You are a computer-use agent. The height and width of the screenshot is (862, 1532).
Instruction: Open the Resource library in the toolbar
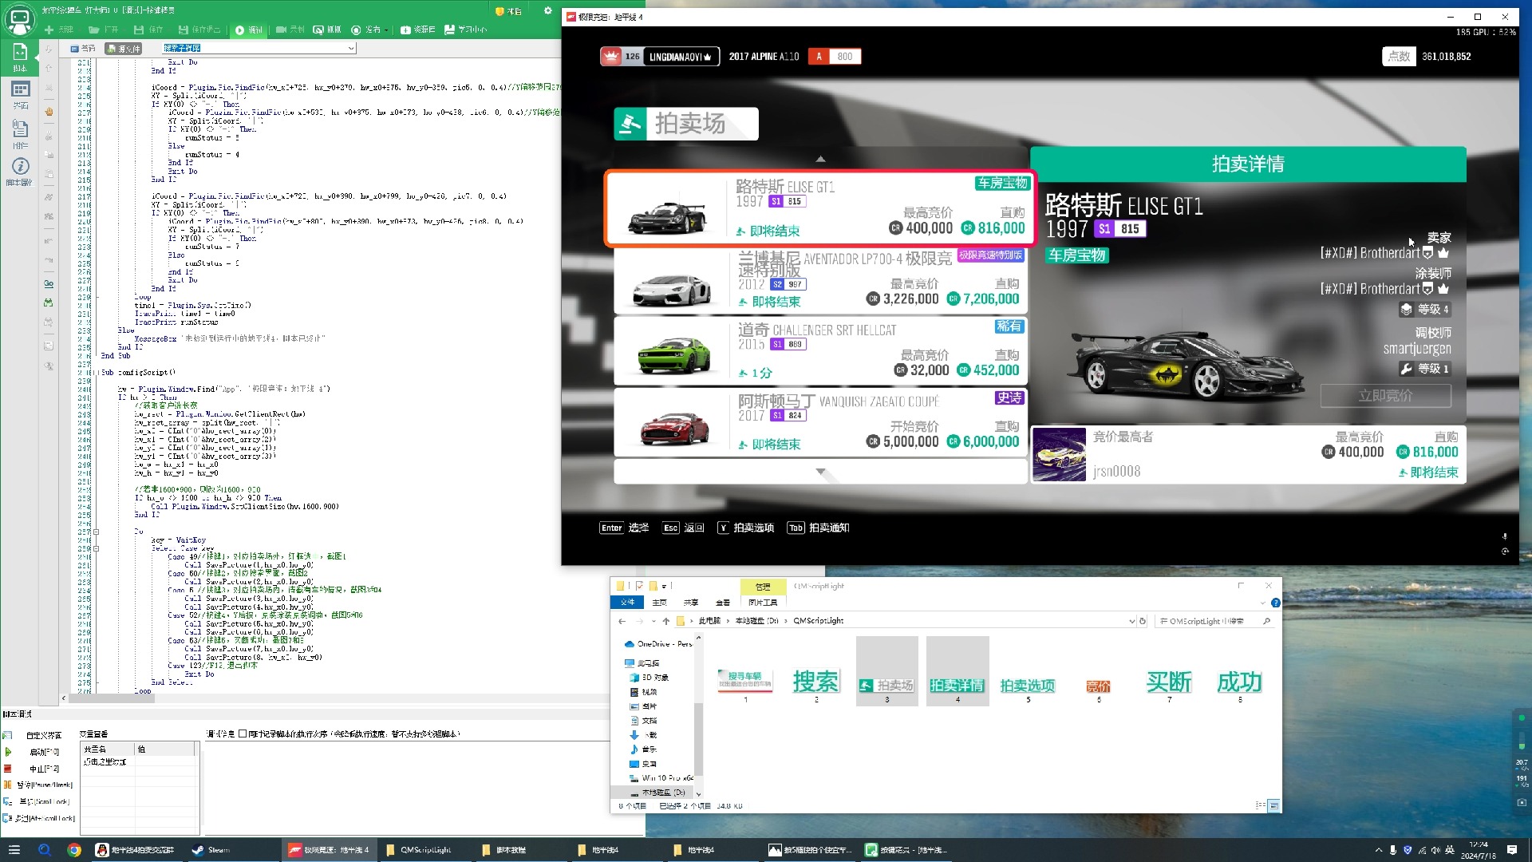point(417,30)
